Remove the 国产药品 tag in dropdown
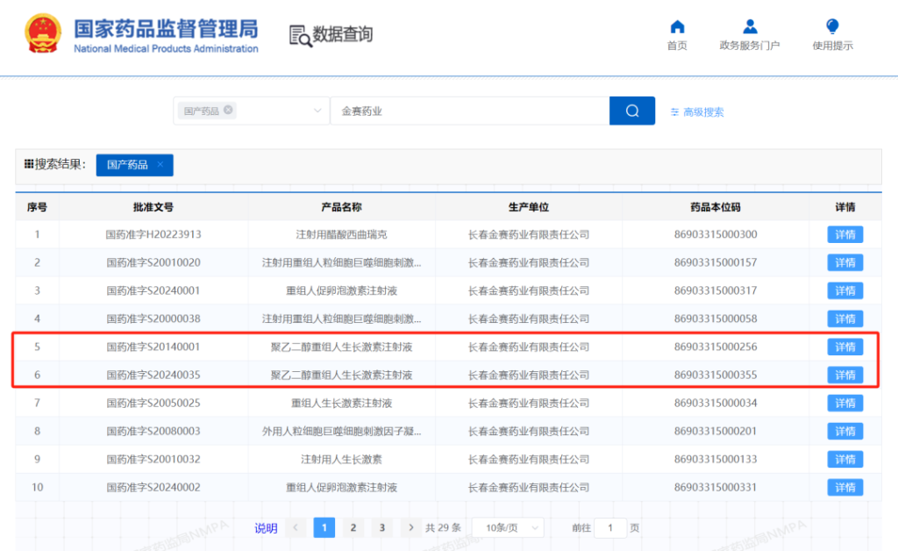This screenshot has height=551, width=898. click(228, 110)
